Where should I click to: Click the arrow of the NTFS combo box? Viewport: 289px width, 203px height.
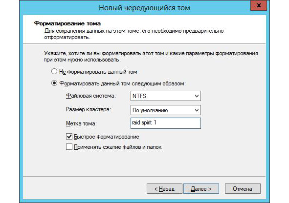point(197,96)
